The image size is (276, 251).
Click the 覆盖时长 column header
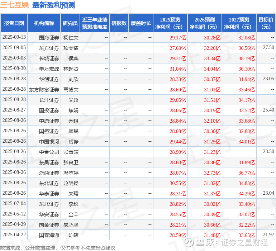tap(141, 23)
